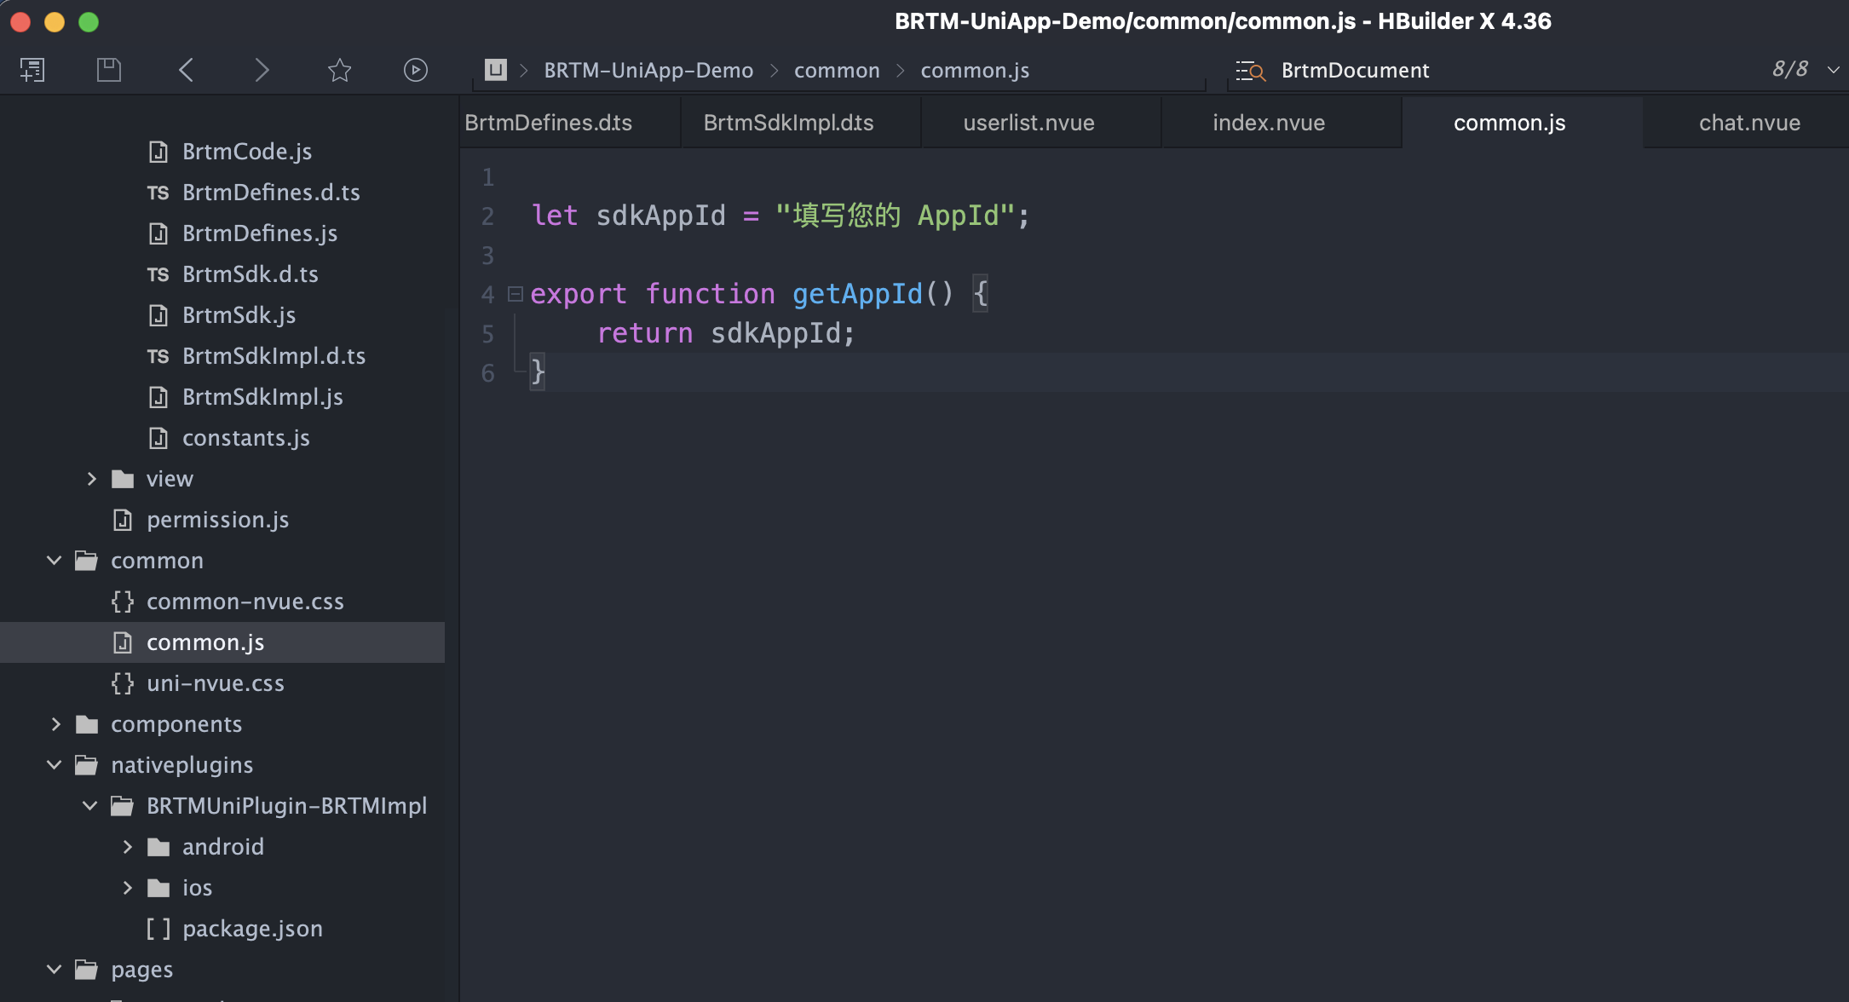Click the braces icon of common-nvue.css
The width and height of the screenshot is (1849, 1002).
123,602
